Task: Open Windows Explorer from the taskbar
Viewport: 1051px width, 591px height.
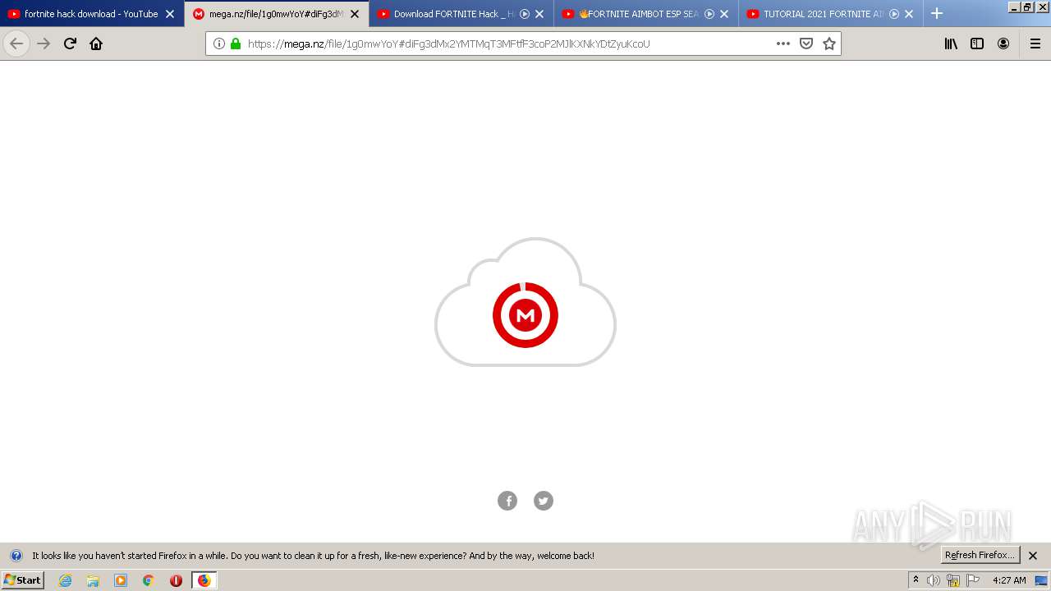Action: coord(93,580)
